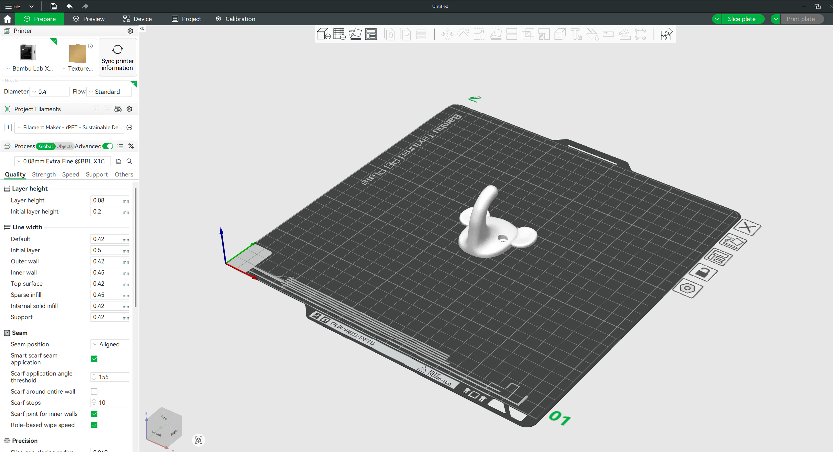Click the search process settings magnifier icon
This screenshot has width=833, height=452.
(x=130, y=161)
